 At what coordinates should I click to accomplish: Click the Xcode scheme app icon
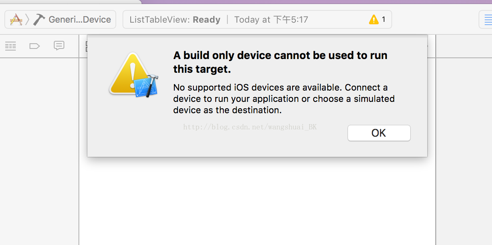[x=16, y=19]
